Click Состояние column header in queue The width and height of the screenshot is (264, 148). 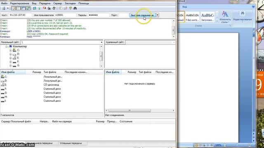134,122
